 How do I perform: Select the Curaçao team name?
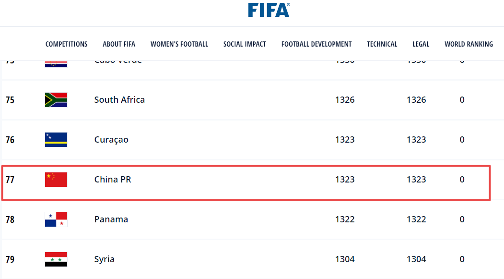click(x=111, y=140)
